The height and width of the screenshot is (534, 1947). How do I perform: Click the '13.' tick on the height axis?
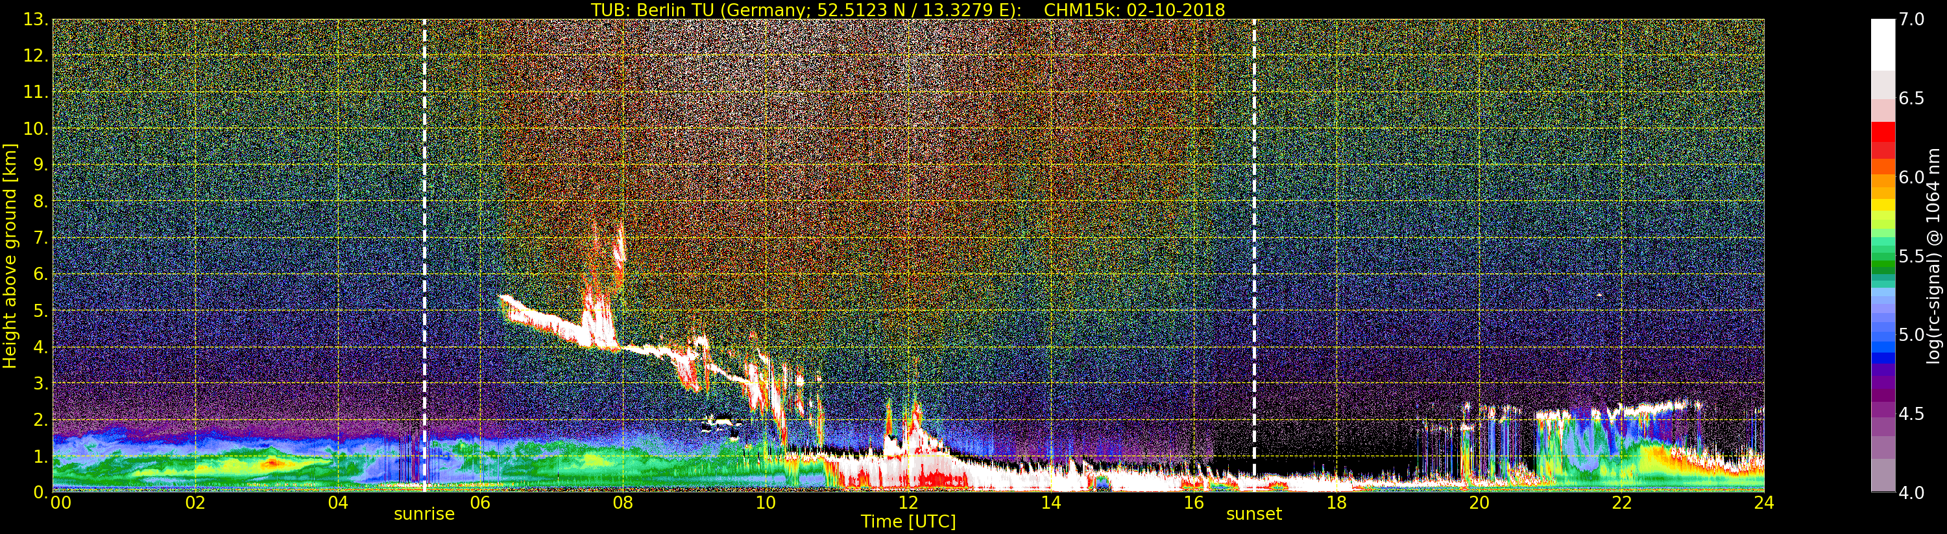[x=36, y=19]
